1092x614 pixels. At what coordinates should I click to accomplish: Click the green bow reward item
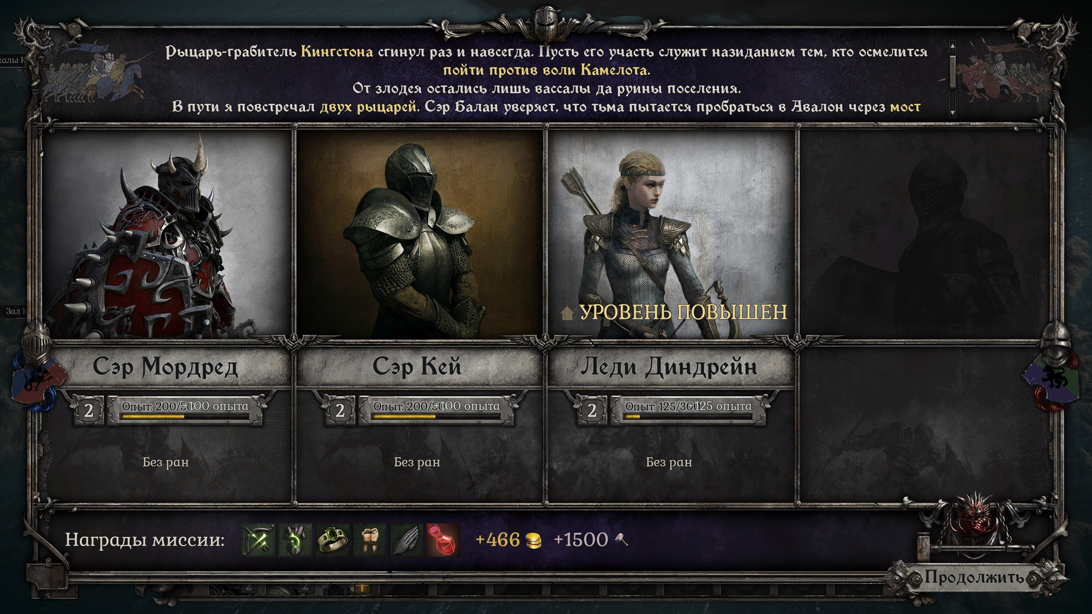coord(259,540)
